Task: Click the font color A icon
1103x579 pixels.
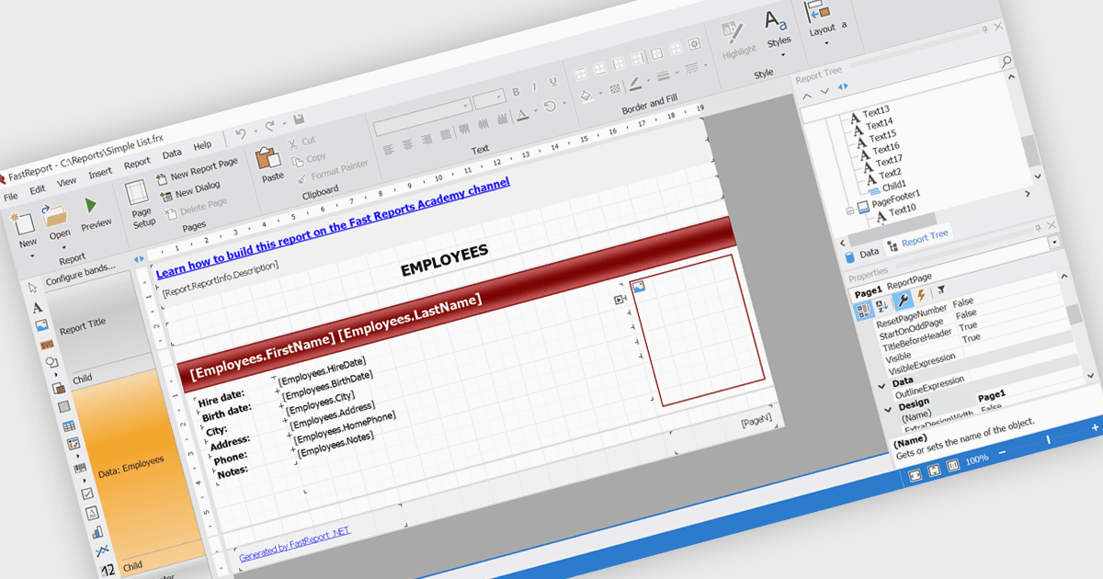Action: point(521,114)
